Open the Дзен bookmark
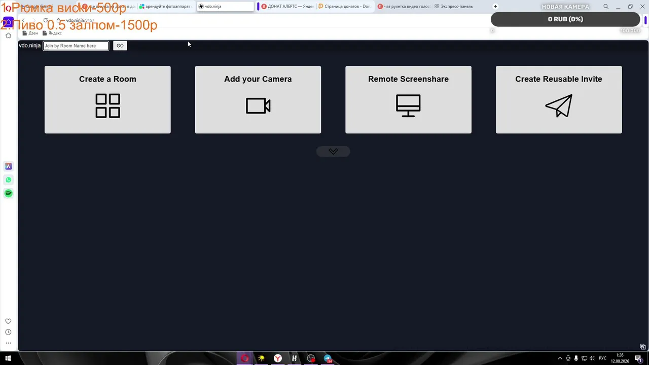Viewport: 649px width, 365px height. pos(30,33)
